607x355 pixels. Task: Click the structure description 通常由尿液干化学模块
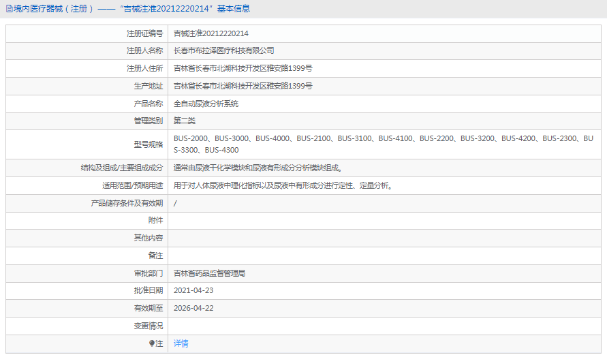pyautogui.click(x=258, y=168)
